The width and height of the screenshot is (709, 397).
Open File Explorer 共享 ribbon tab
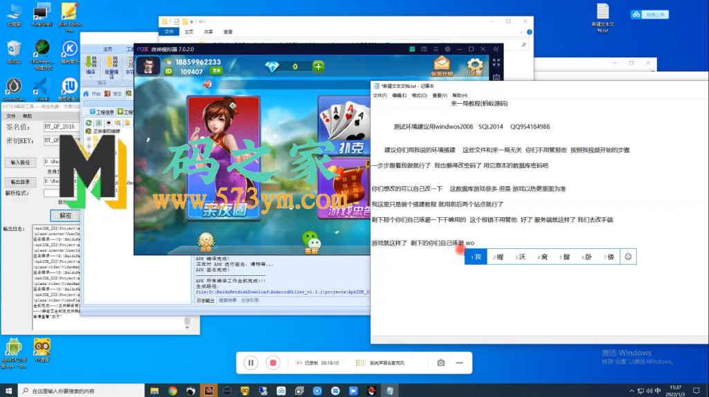coord(208,32)
